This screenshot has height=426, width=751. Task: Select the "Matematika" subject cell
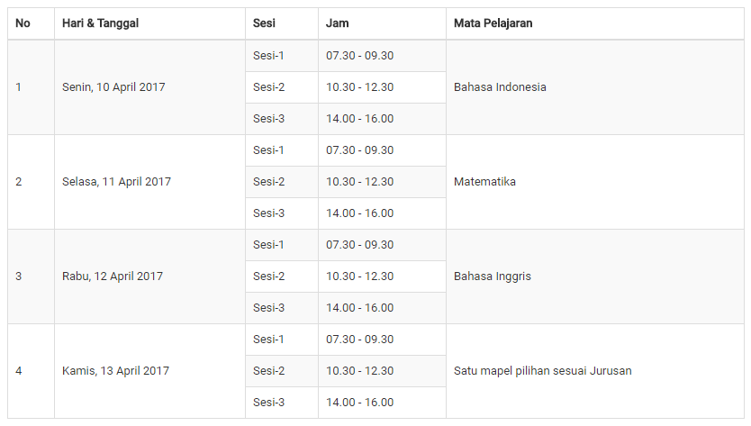pos(595,182)
